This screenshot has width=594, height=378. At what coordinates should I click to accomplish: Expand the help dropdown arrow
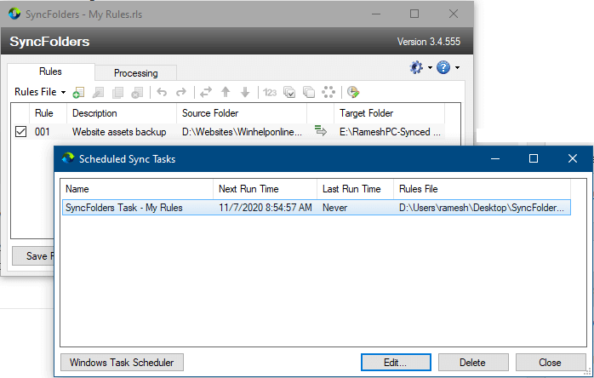pyautogui.click(x=457, y=68)
